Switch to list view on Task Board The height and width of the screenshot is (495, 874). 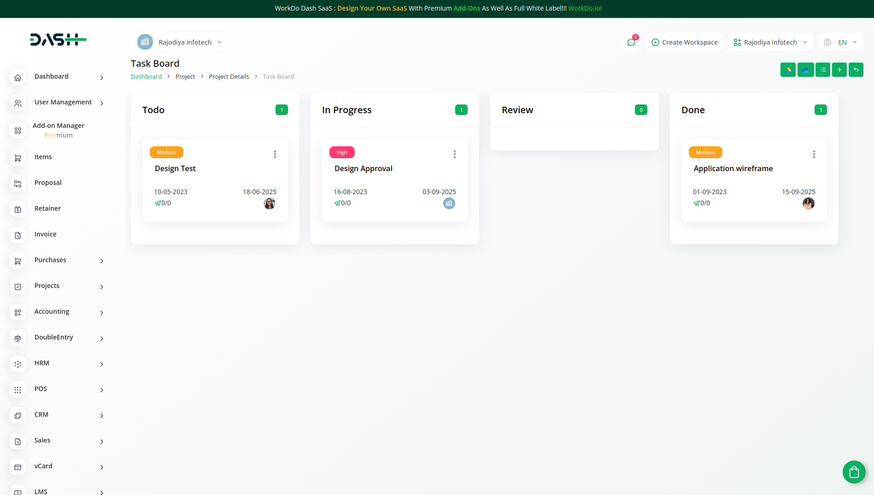click(x=823, y=69)
